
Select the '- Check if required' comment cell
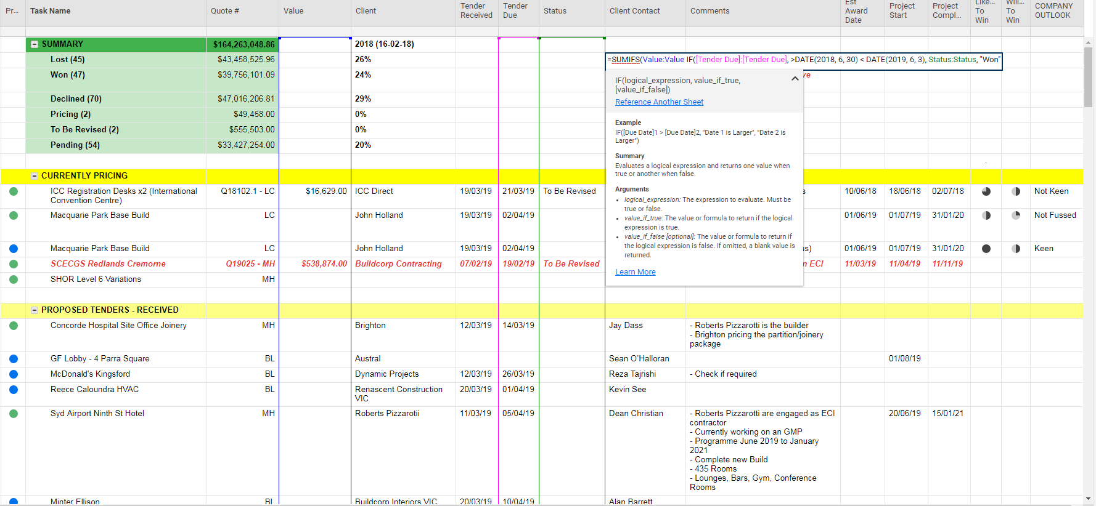click(x=763, y=374)
